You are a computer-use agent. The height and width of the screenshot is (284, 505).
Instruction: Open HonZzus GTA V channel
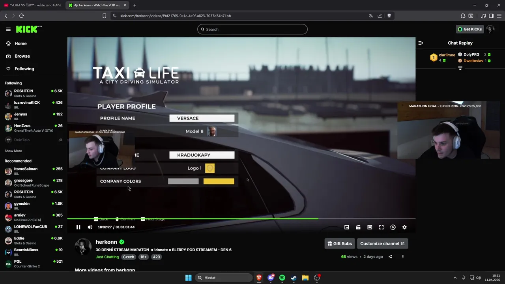click(34, 128)
